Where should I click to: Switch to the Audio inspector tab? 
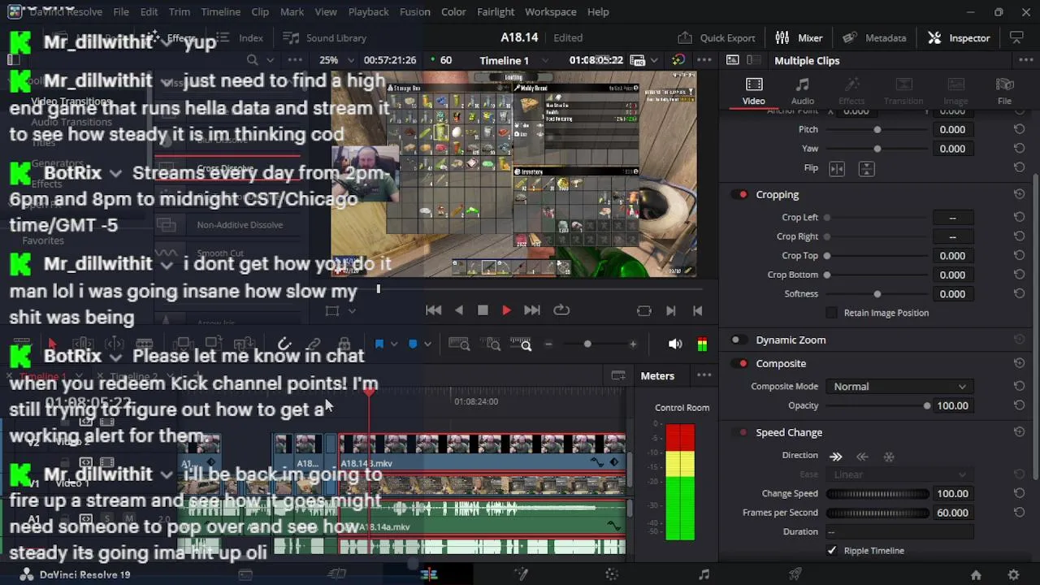(802, 91)
